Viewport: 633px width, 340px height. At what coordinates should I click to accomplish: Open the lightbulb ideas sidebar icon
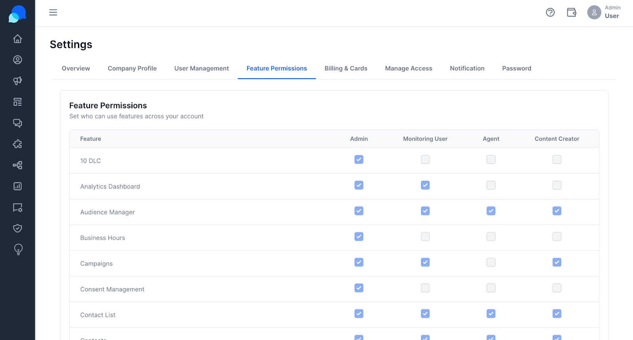(x=18, y=249)
